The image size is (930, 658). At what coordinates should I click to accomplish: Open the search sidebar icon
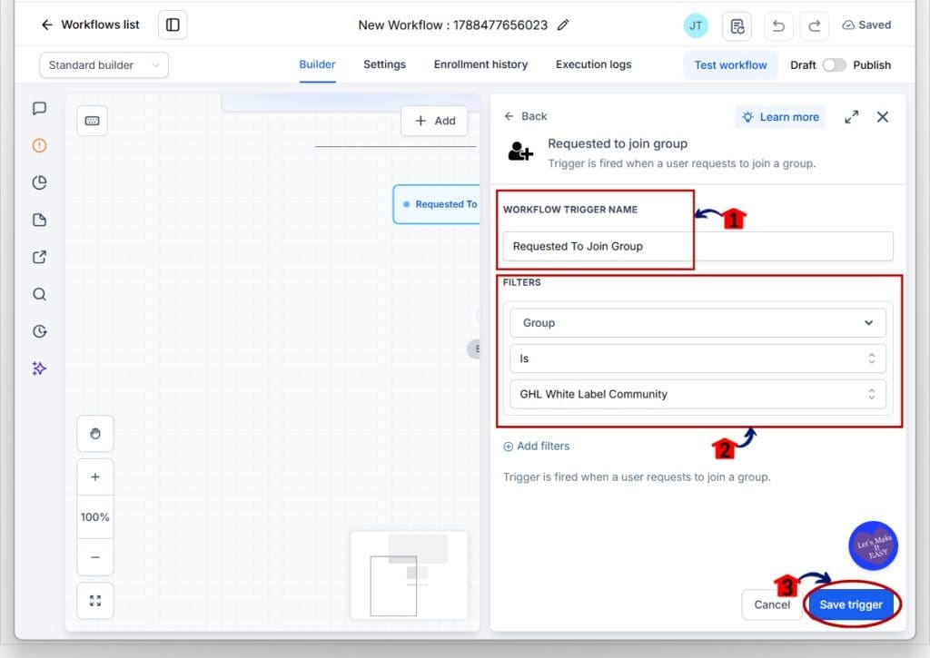point(39,294)
